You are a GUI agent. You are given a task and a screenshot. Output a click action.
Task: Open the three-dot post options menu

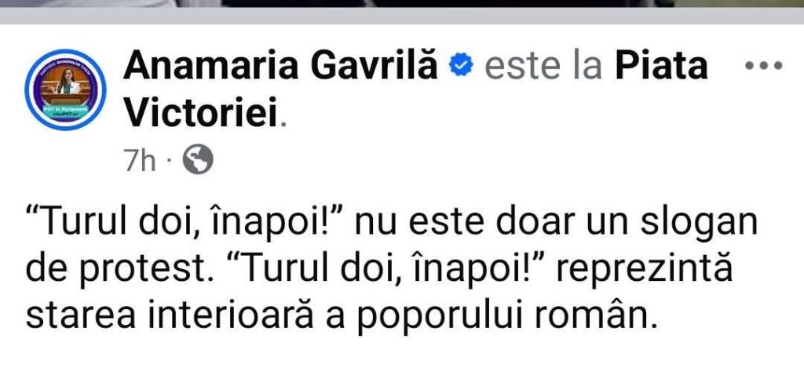(x=763, y=66)
